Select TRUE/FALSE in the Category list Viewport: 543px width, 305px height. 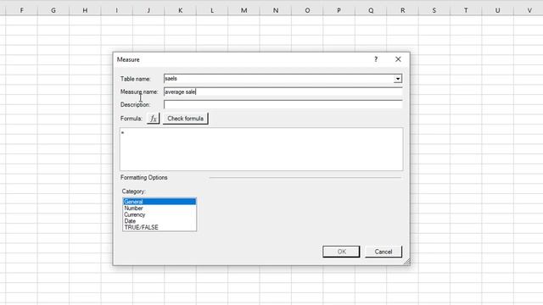coord(160,227)
